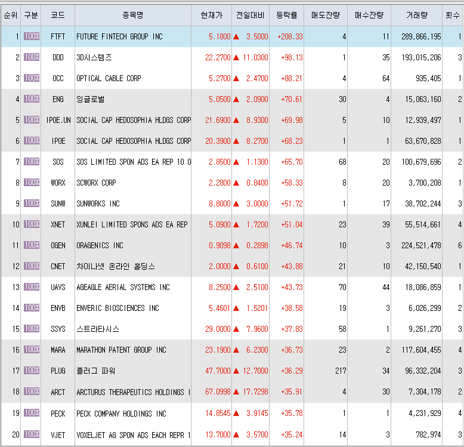Click the 100% badge in OGEN row
This screenshot has height=447, width=464.
[x=32, y=245]
